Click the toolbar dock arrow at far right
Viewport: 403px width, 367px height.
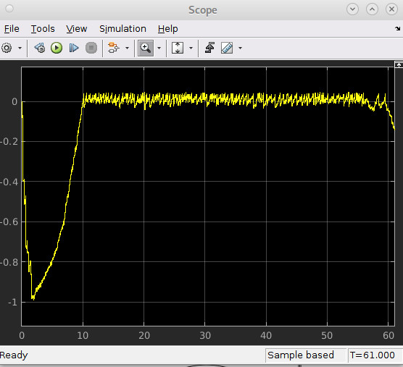click(x=398, y=28)
